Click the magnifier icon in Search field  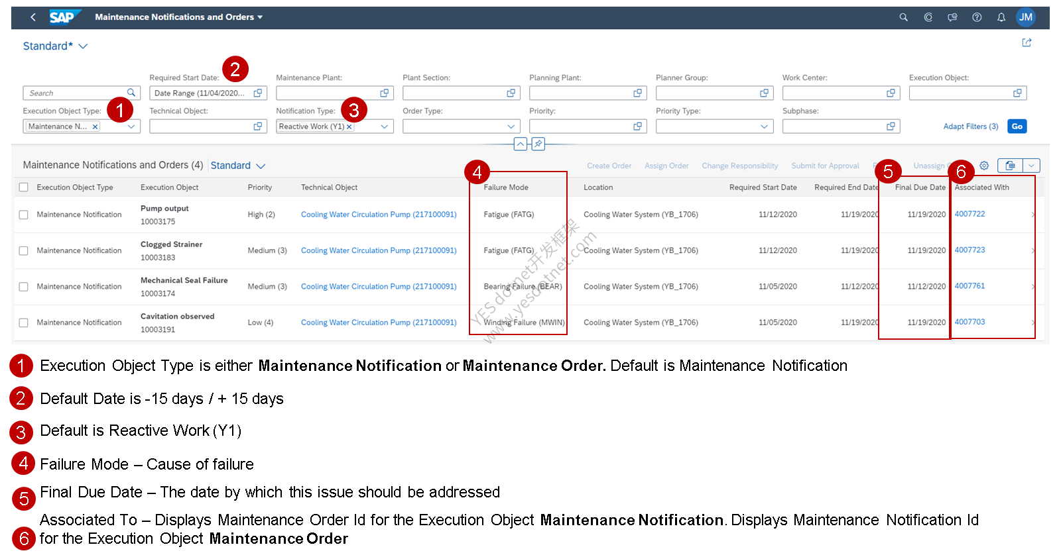pos(131,93)
